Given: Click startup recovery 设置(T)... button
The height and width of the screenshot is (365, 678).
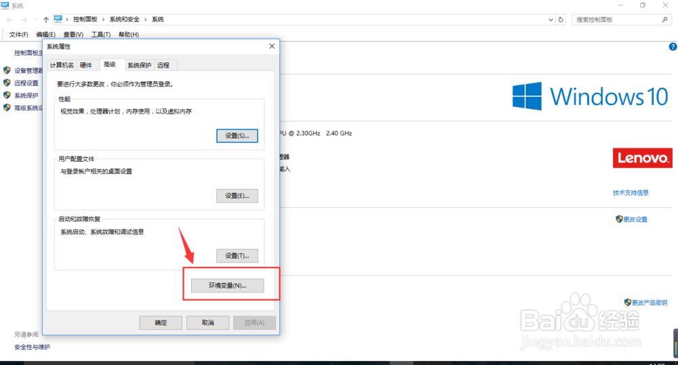Looking at the screenshot, I should (237, 256).
